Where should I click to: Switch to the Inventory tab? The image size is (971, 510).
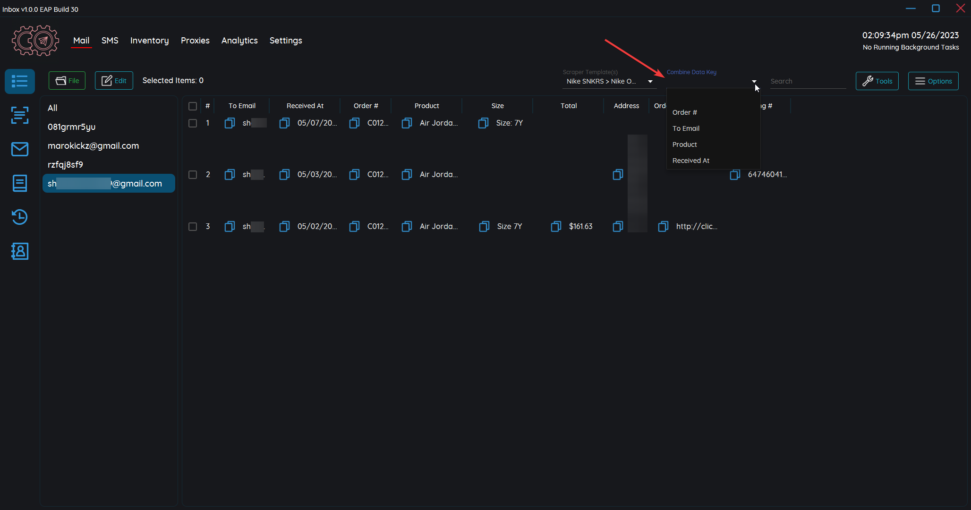tap(149, 41)
